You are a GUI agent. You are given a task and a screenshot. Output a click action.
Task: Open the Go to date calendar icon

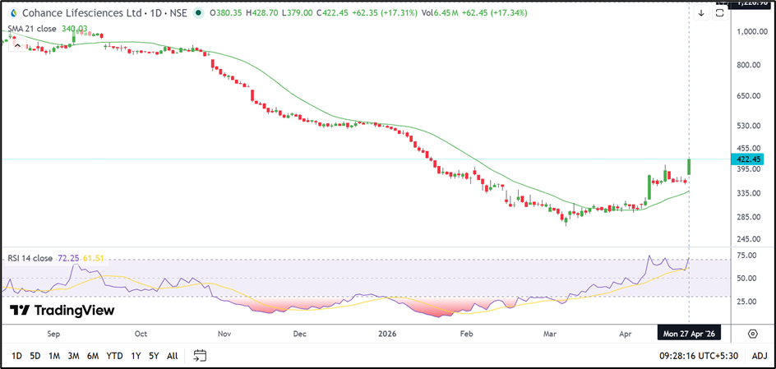[199, 356]
